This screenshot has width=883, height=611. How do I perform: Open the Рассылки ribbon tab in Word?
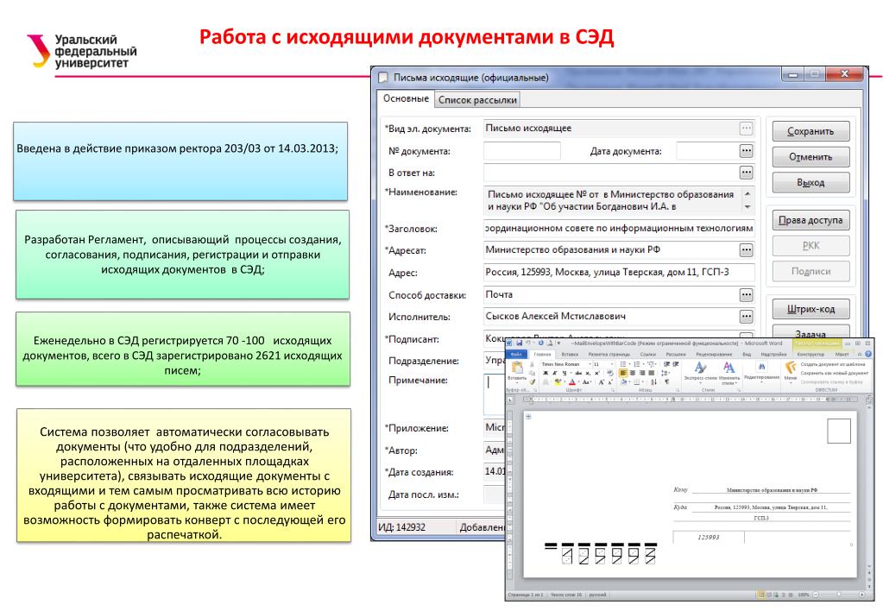tap(676, 354)
